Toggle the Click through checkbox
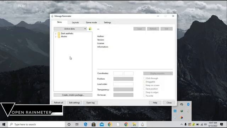The image size is (227, 128). (144, 78)
